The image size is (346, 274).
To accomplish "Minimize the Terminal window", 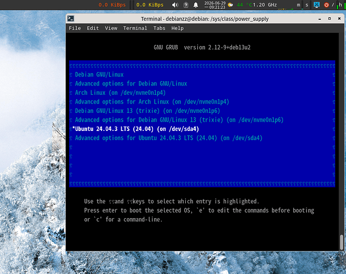I will pos(320,19).
